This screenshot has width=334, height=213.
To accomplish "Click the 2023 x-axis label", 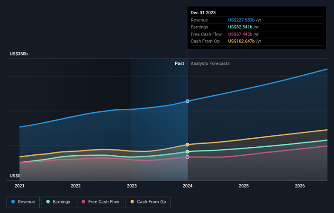I will click(x=132, y=186).
